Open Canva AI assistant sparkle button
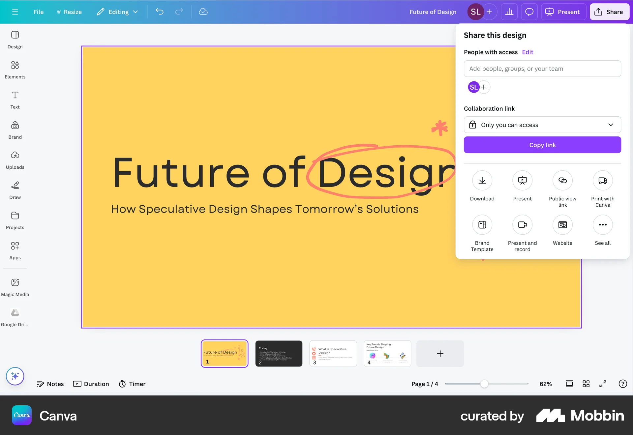 15,376
